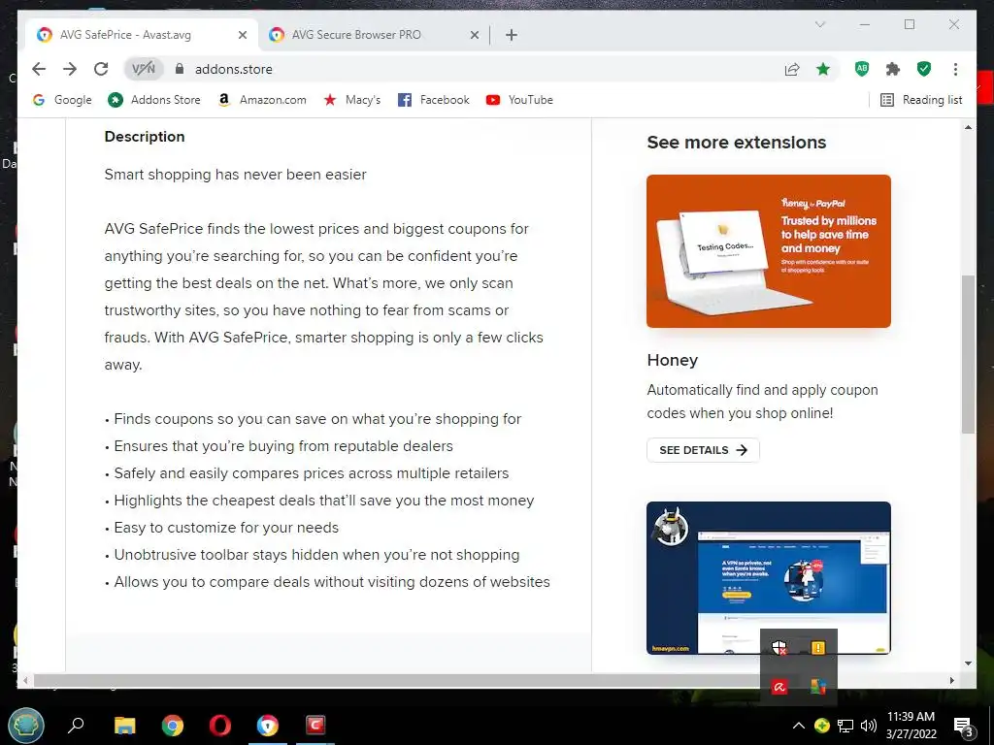The height and width of the screenshot is (745, 994).
Task: Open the Reading list panel
Action: point(921,100)
